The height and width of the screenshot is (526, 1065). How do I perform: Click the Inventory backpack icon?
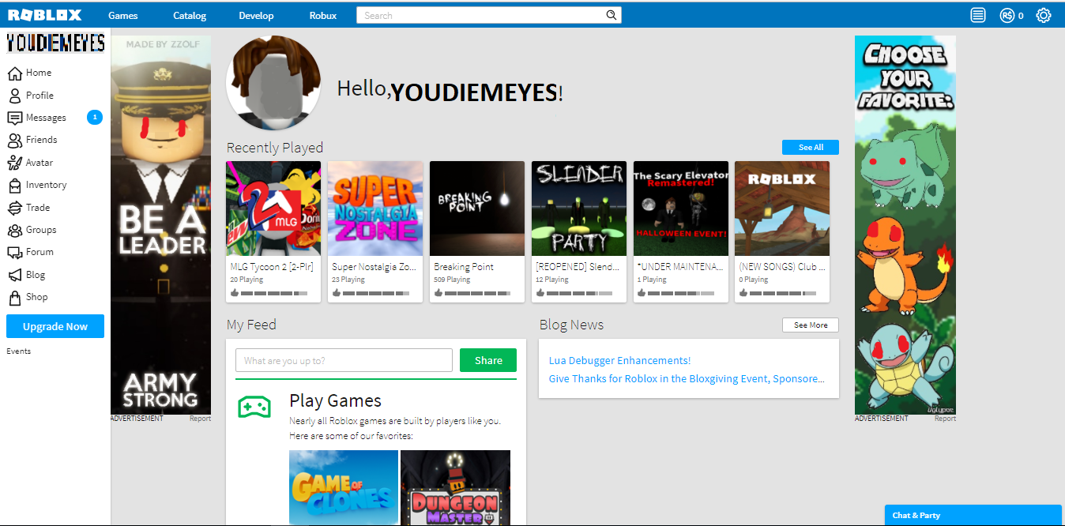[14, 185]
